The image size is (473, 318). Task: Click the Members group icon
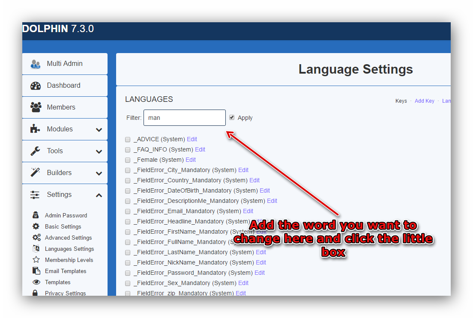click(36, 107)
